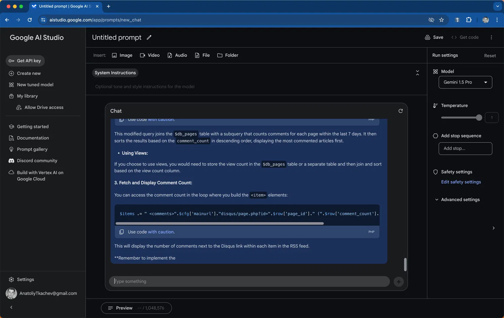Screen dimensions: 504x318
Task: Open Get code
Action: pyautogui.click(x=465, y=37)
